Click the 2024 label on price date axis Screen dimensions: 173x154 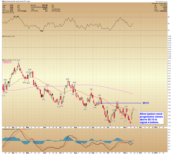(x=156, y=127)
